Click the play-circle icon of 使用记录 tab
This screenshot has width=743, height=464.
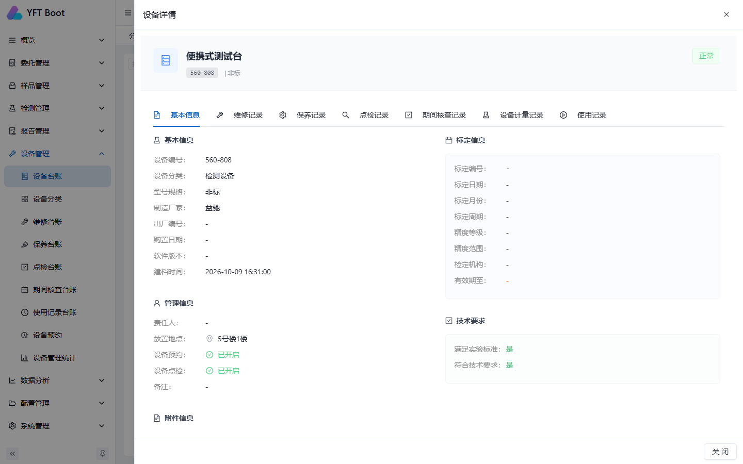[x=563, y=115]
